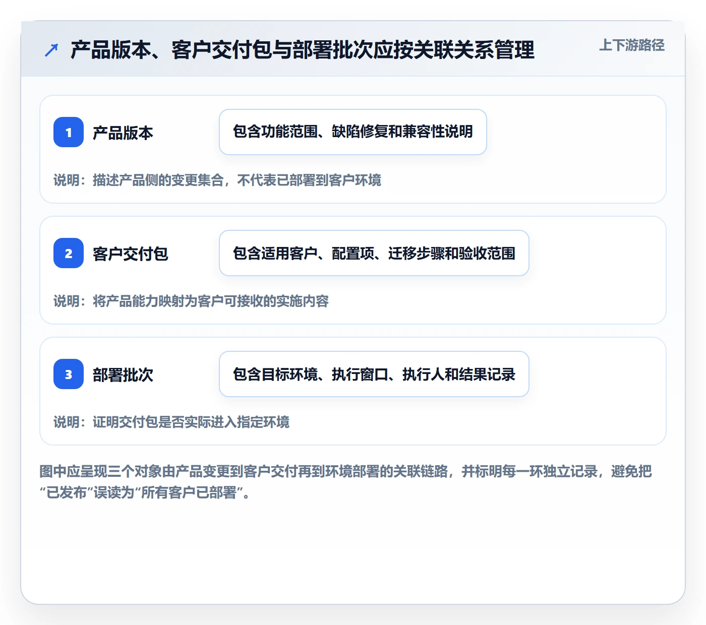
Task: Click the numbered badge 3 beside 部署批次
Action: [x=69, y=374]
